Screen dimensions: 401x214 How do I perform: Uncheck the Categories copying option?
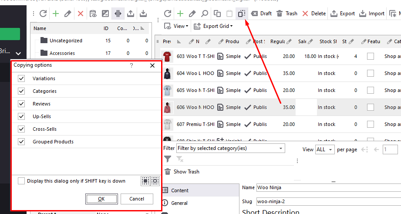pos(21,91)
